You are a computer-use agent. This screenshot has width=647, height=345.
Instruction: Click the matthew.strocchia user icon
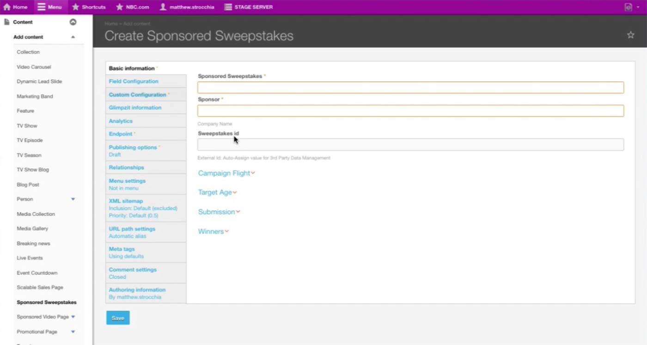tap(163, 7)
